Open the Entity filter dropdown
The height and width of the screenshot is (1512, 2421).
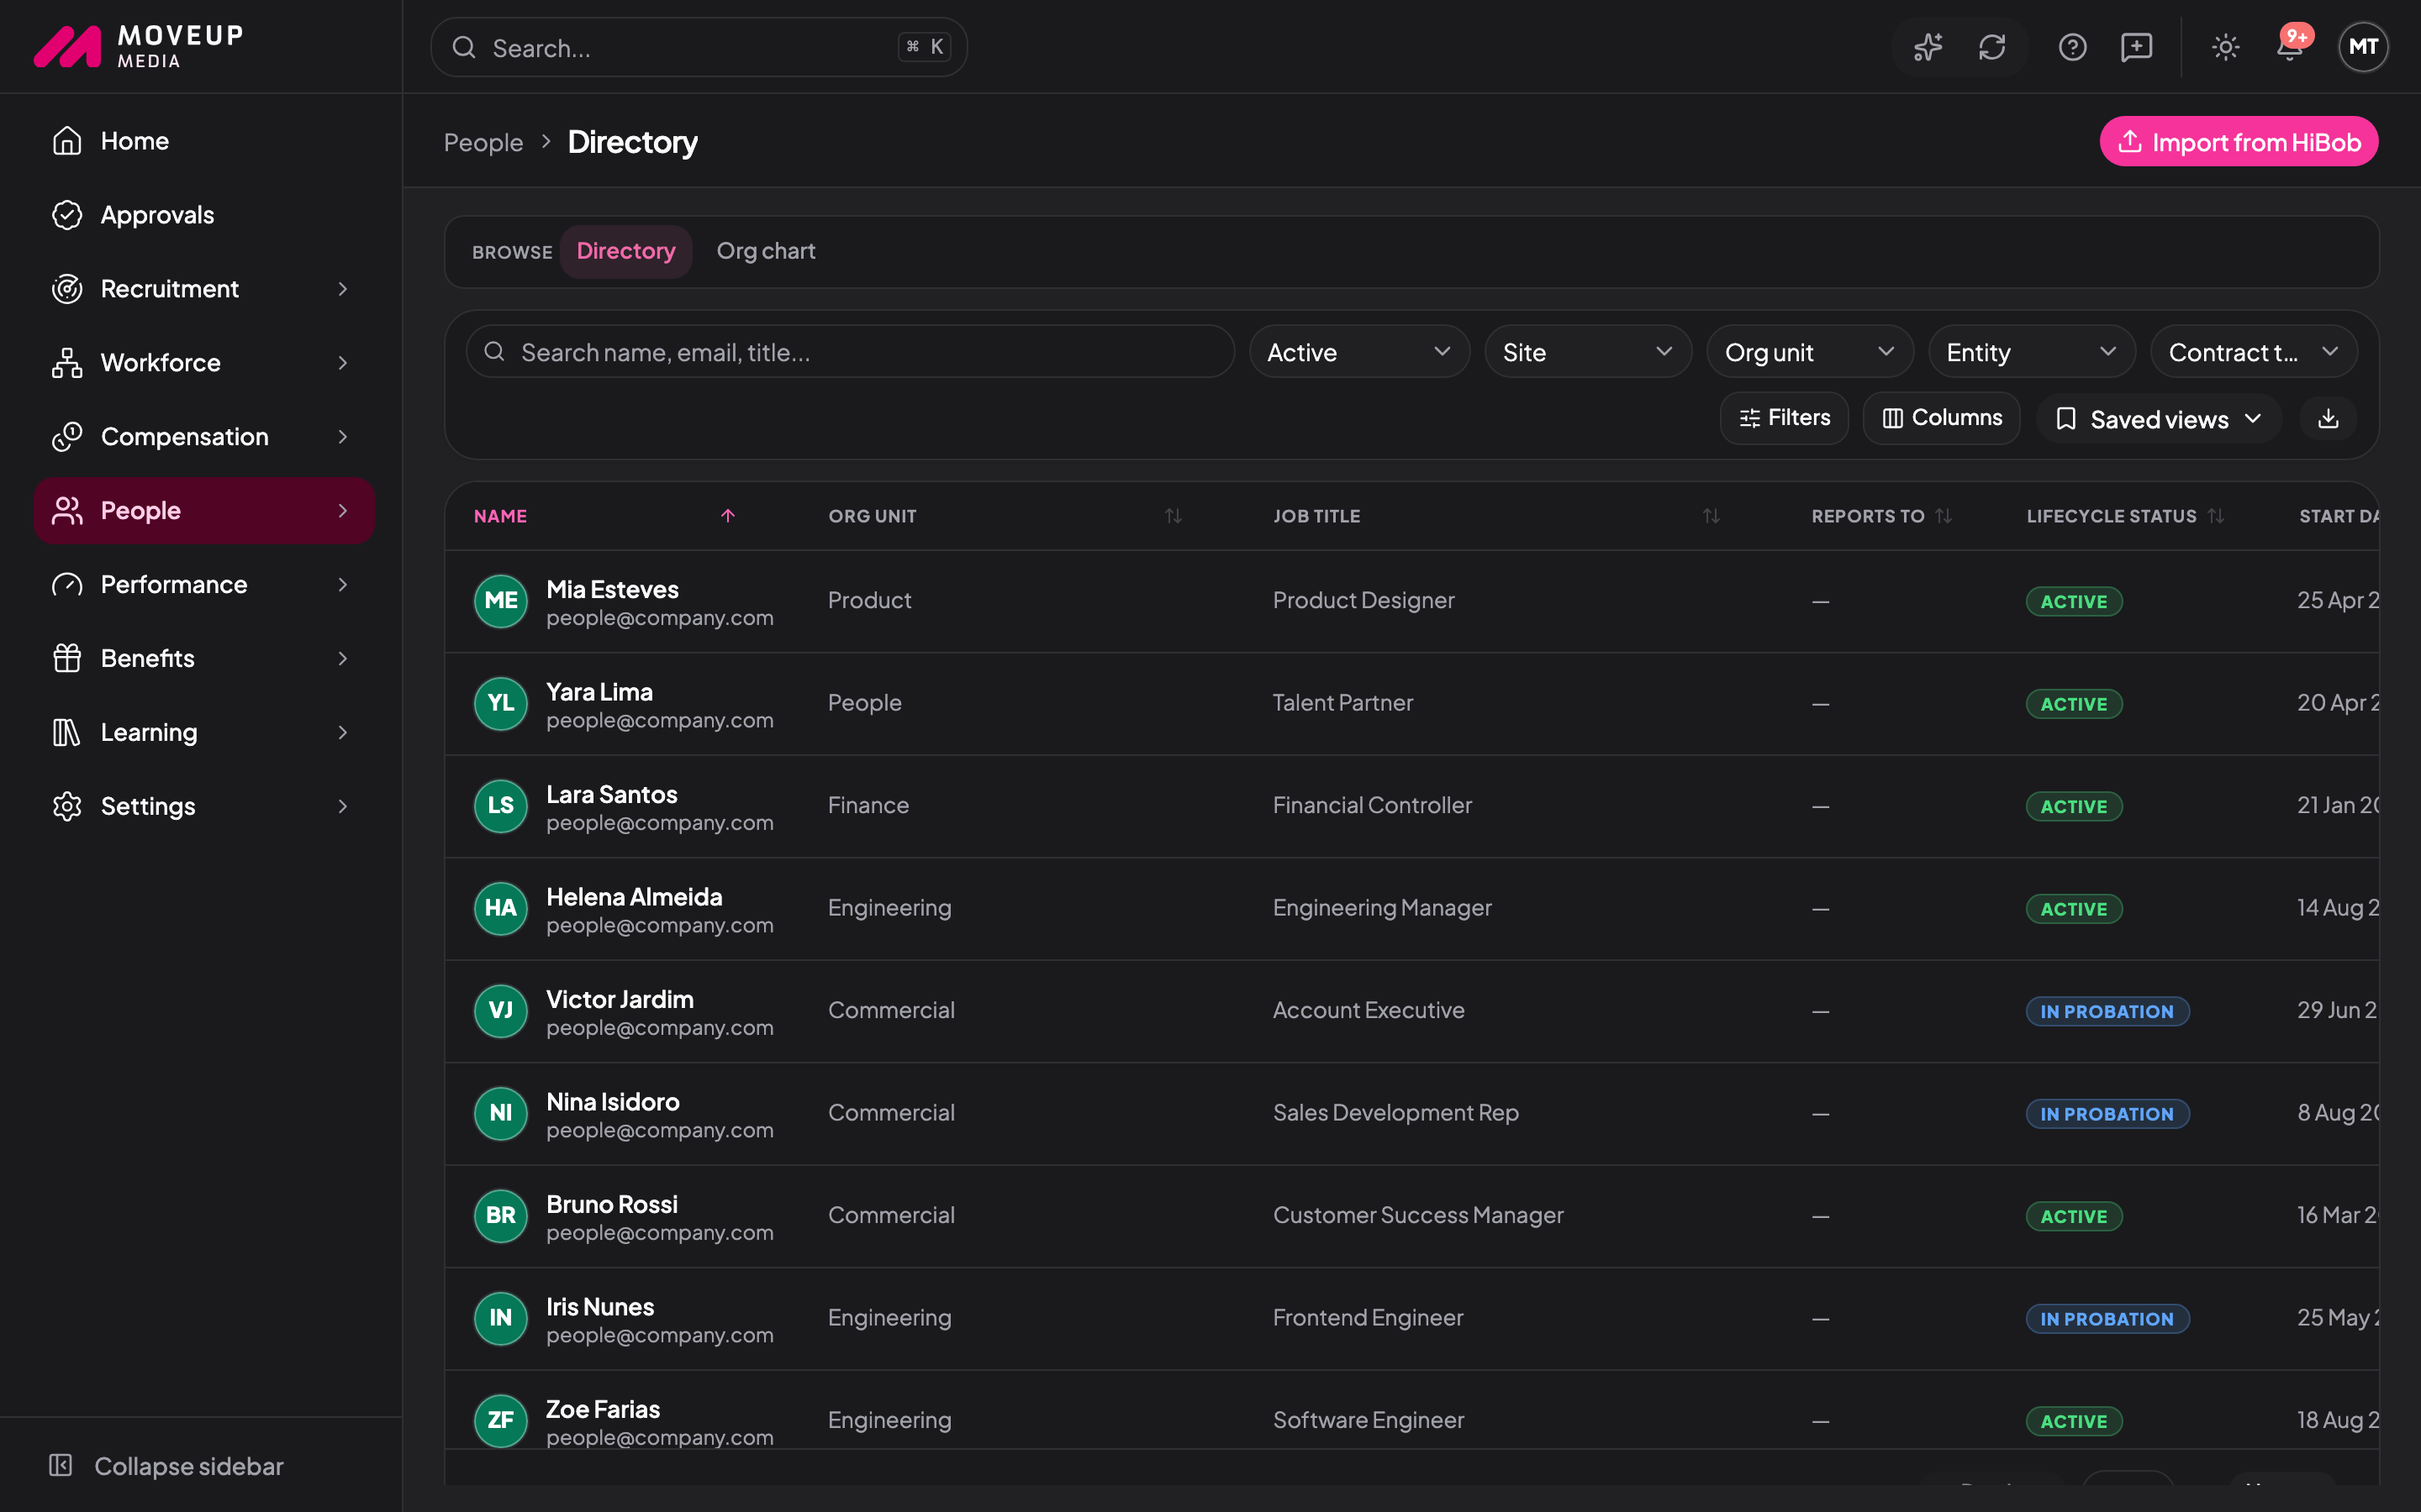coord(2032,352)
